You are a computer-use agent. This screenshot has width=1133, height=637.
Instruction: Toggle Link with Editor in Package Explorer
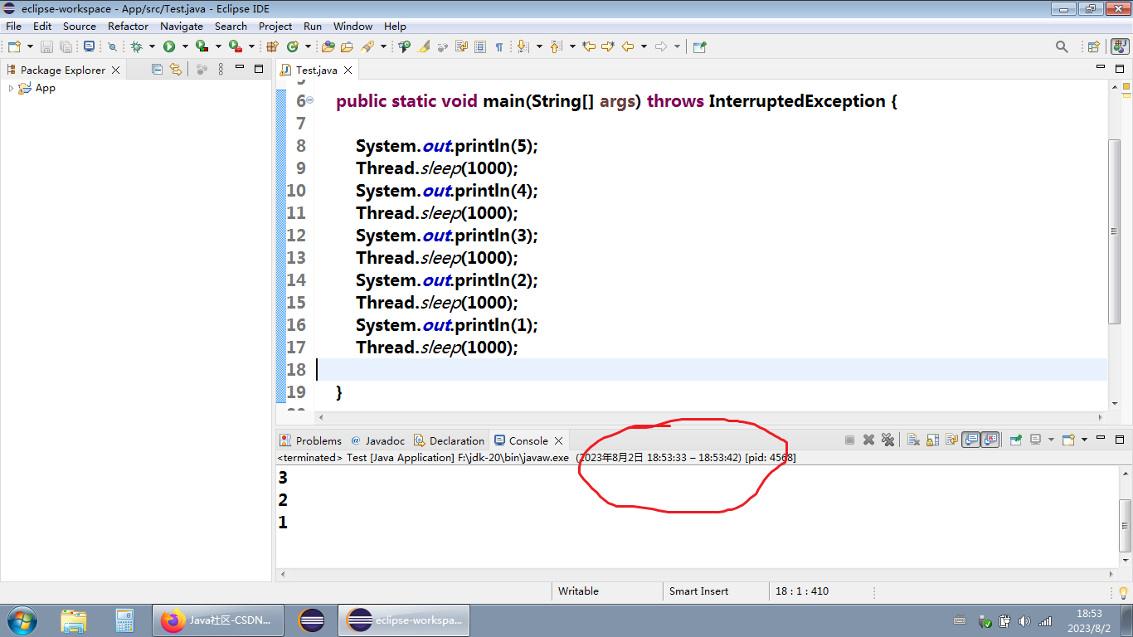[175, 70]
